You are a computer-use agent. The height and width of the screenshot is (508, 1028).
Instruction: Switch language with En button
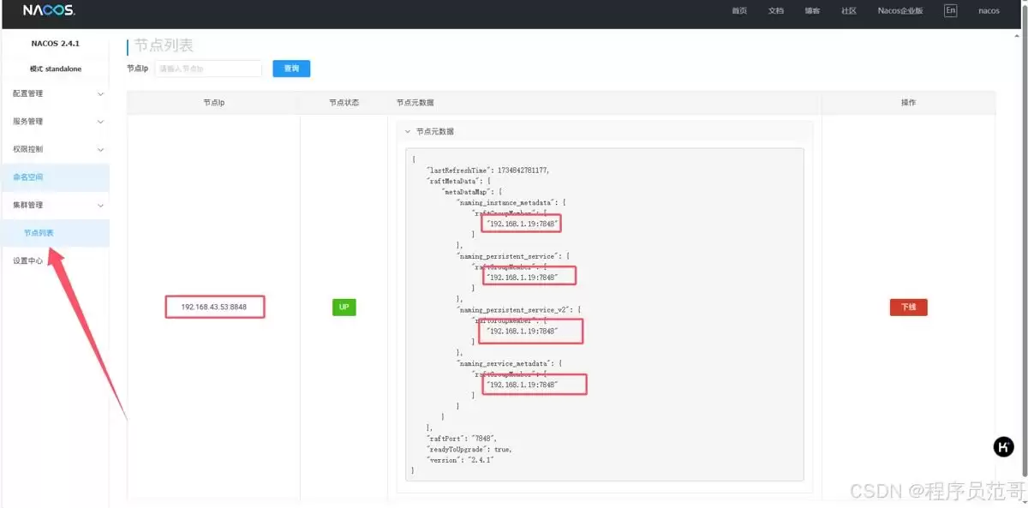pyautogui.click(x=950, y=11)
